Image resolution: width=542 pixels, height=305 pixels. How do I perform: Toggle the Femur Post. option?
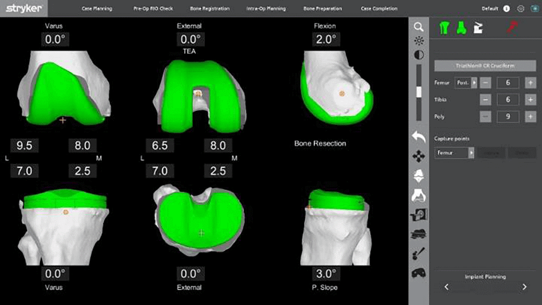[x=467, y=83]
